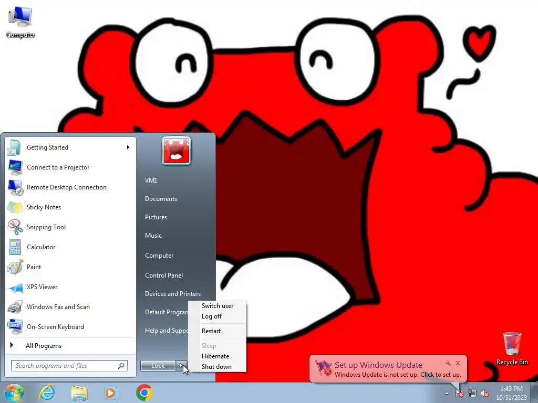538x403 pixels.
Task: Select Switch user from the power menu
Action: tap(218, 306)
